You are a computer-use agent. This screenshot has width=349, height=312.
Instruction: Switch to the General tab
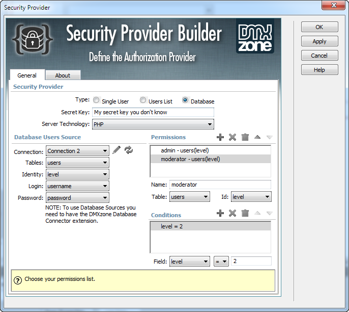click(27, 75)
